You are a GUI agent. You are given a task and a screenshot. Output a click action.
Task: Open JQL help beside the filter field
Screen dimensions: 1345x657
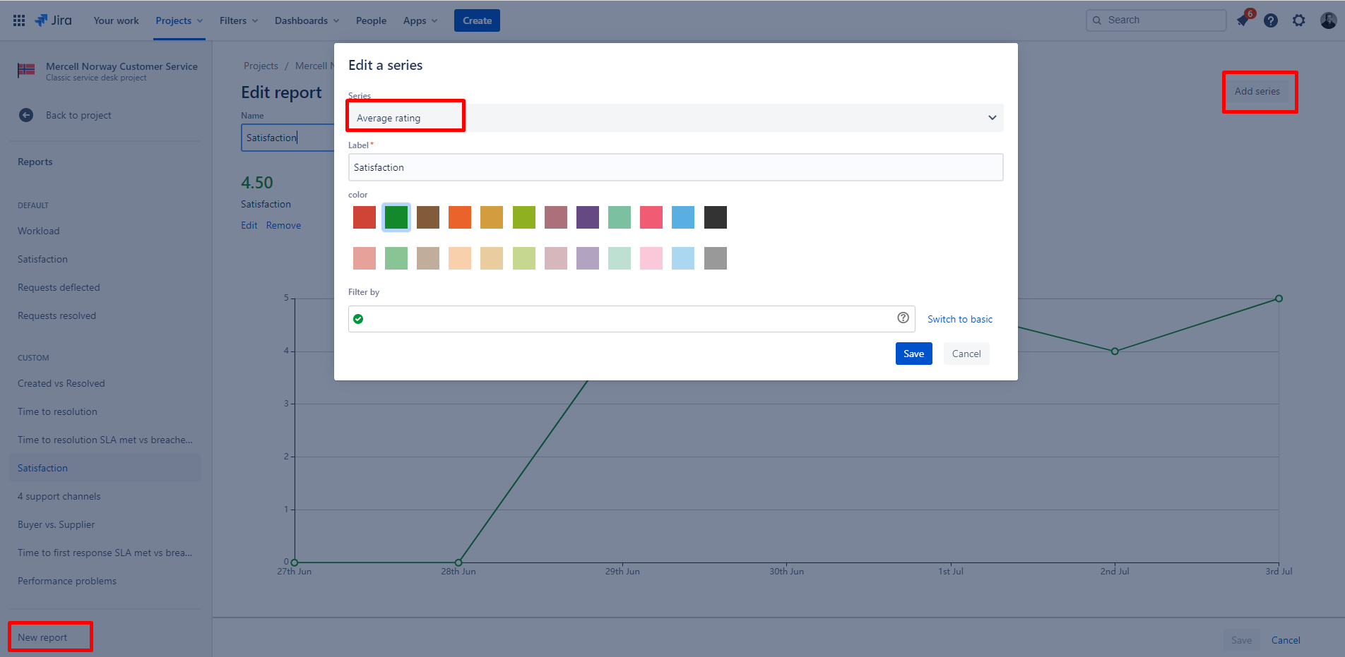coord(903,318)
